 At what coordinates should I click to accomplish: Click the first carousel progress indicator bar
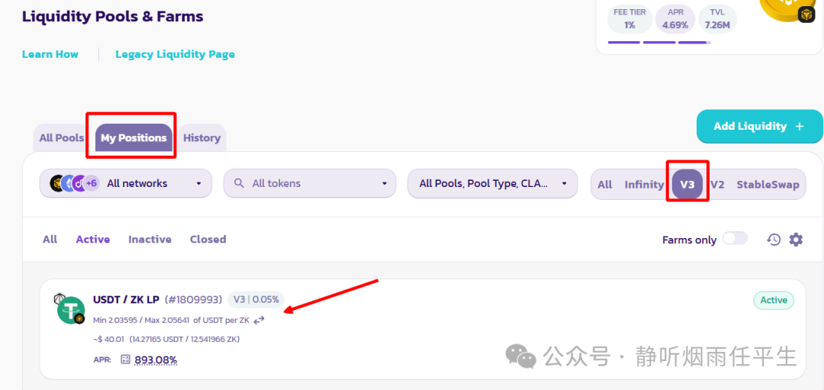[624, 42]
